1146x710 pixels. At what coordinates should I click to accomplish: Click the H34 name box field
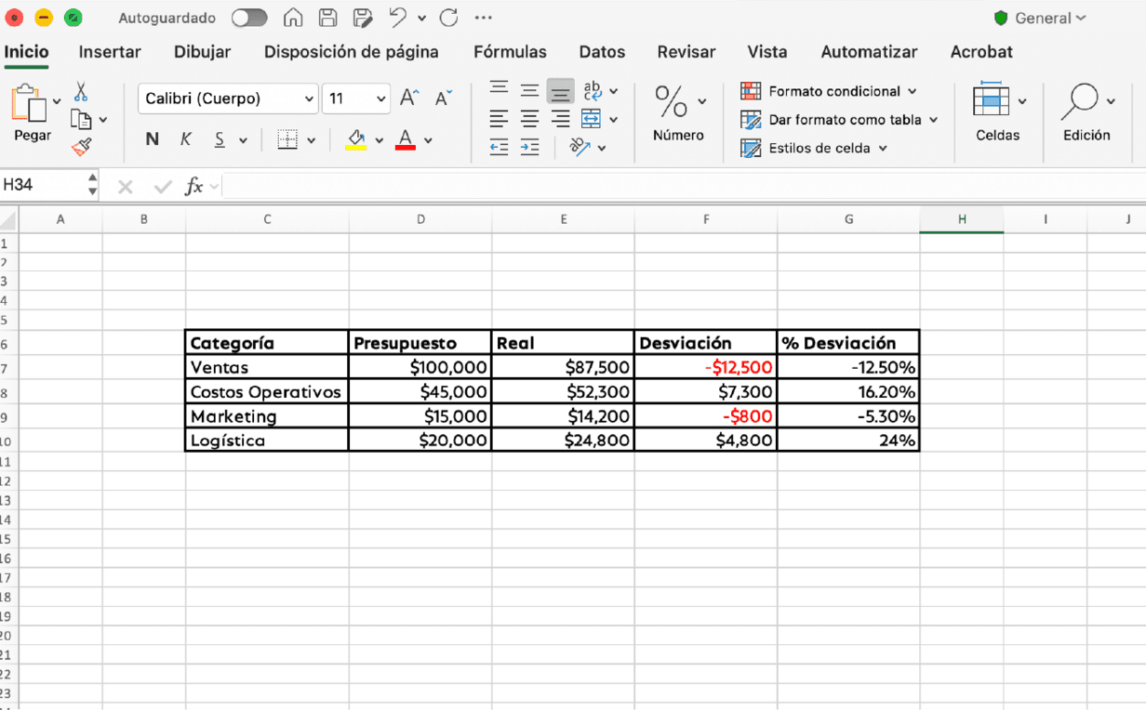tap(43, 185)
